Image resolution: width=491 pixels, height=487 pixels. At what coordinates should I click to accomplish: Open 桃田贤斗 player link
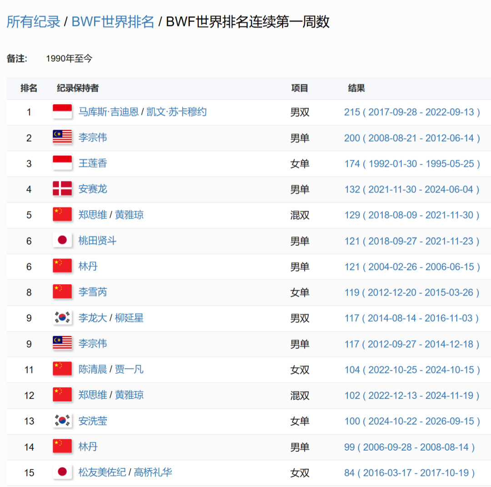coord(97,241)
